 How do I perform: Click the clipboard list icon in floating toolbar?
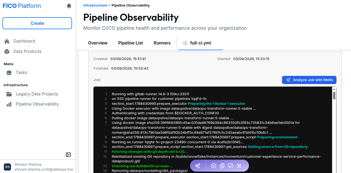click(x=222, y=166)
